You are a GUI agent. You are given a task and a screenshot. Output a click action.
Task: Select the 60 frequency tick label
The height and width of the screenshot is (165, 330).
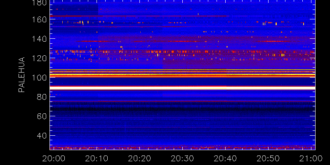pyautogui.click(x=42, y=116)
